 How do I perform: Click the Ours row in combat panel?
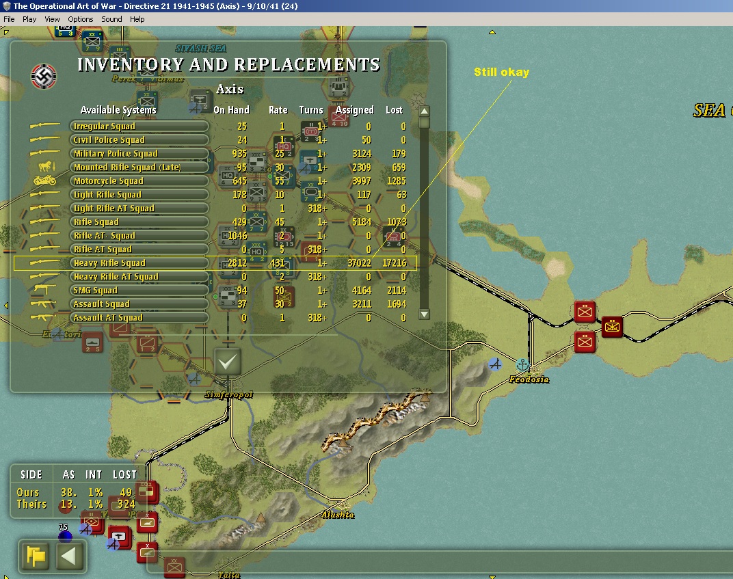[75, 492]
